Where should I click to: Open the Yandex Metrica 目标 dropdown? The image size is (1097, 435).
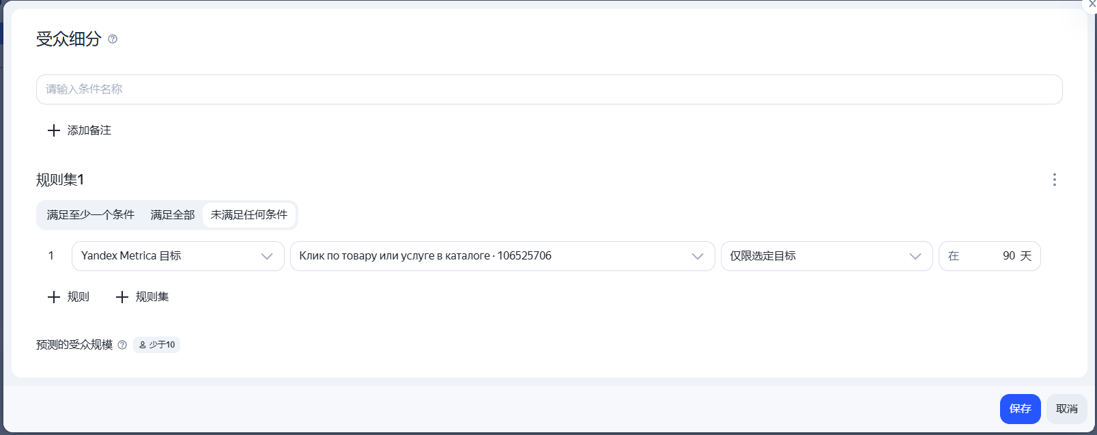tap(178, 256)
